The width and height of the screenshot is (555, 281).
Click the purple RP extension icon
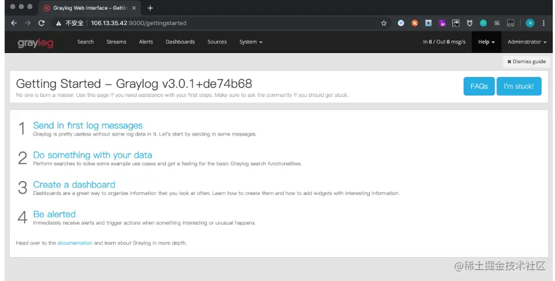pyautogui.click(x=442, y=23)
